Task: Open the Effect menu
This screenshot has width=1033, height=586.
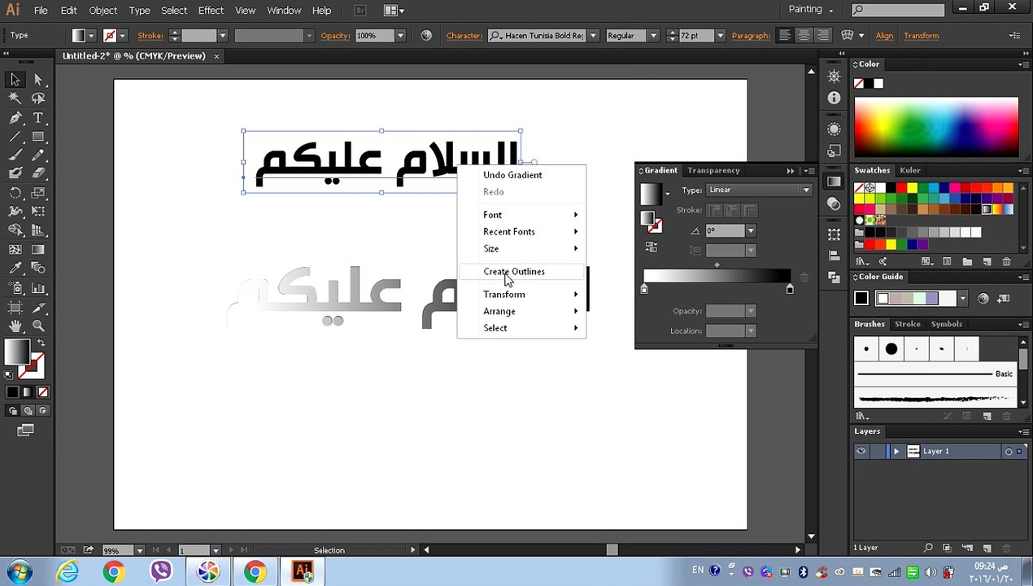Action: (210, 10)
